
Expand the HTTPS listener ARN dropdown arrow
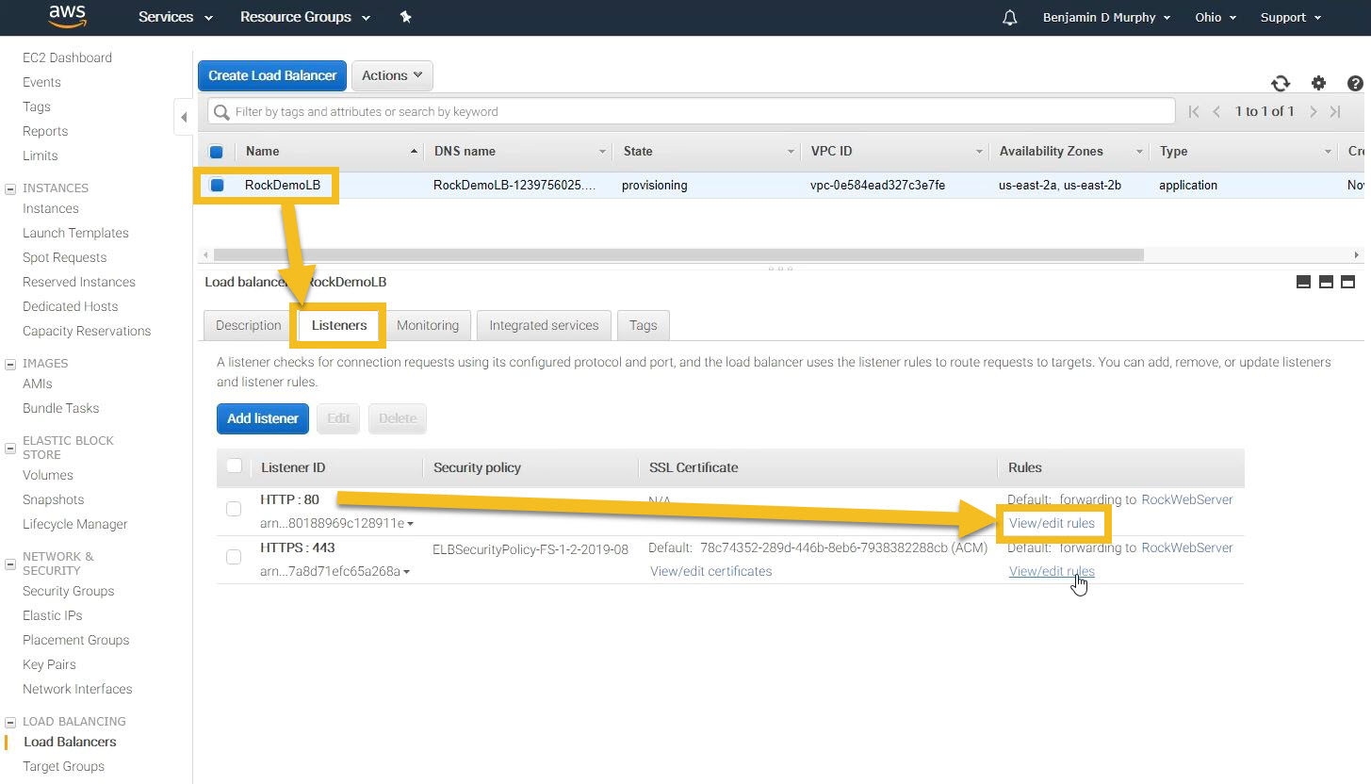click(x=406, y=572)
